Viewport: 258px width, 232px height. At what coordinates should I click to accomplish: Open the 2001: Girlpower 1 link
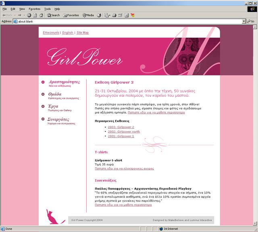pos(121,136)
